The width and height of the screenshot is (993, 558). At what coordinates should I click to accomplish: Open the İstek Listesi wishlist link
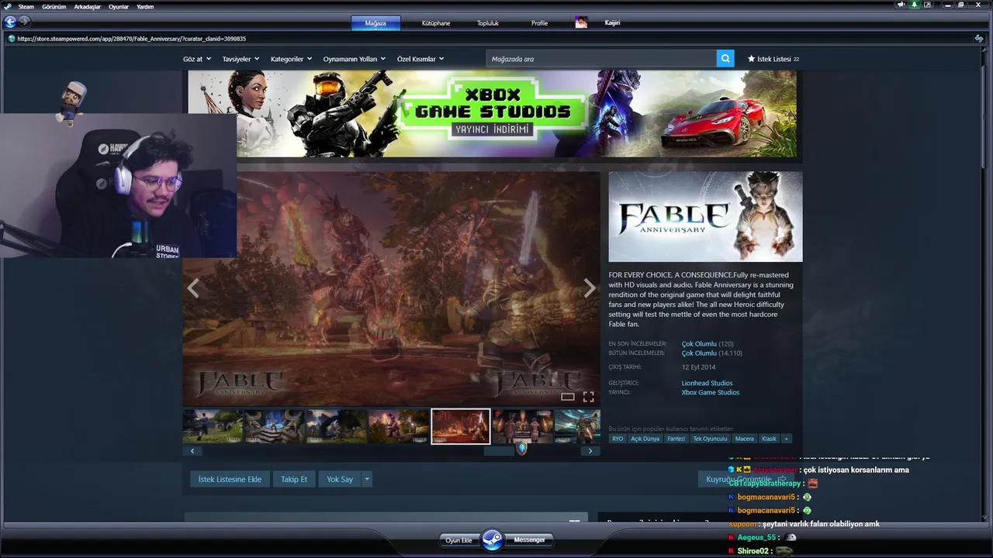pos(773,59)
